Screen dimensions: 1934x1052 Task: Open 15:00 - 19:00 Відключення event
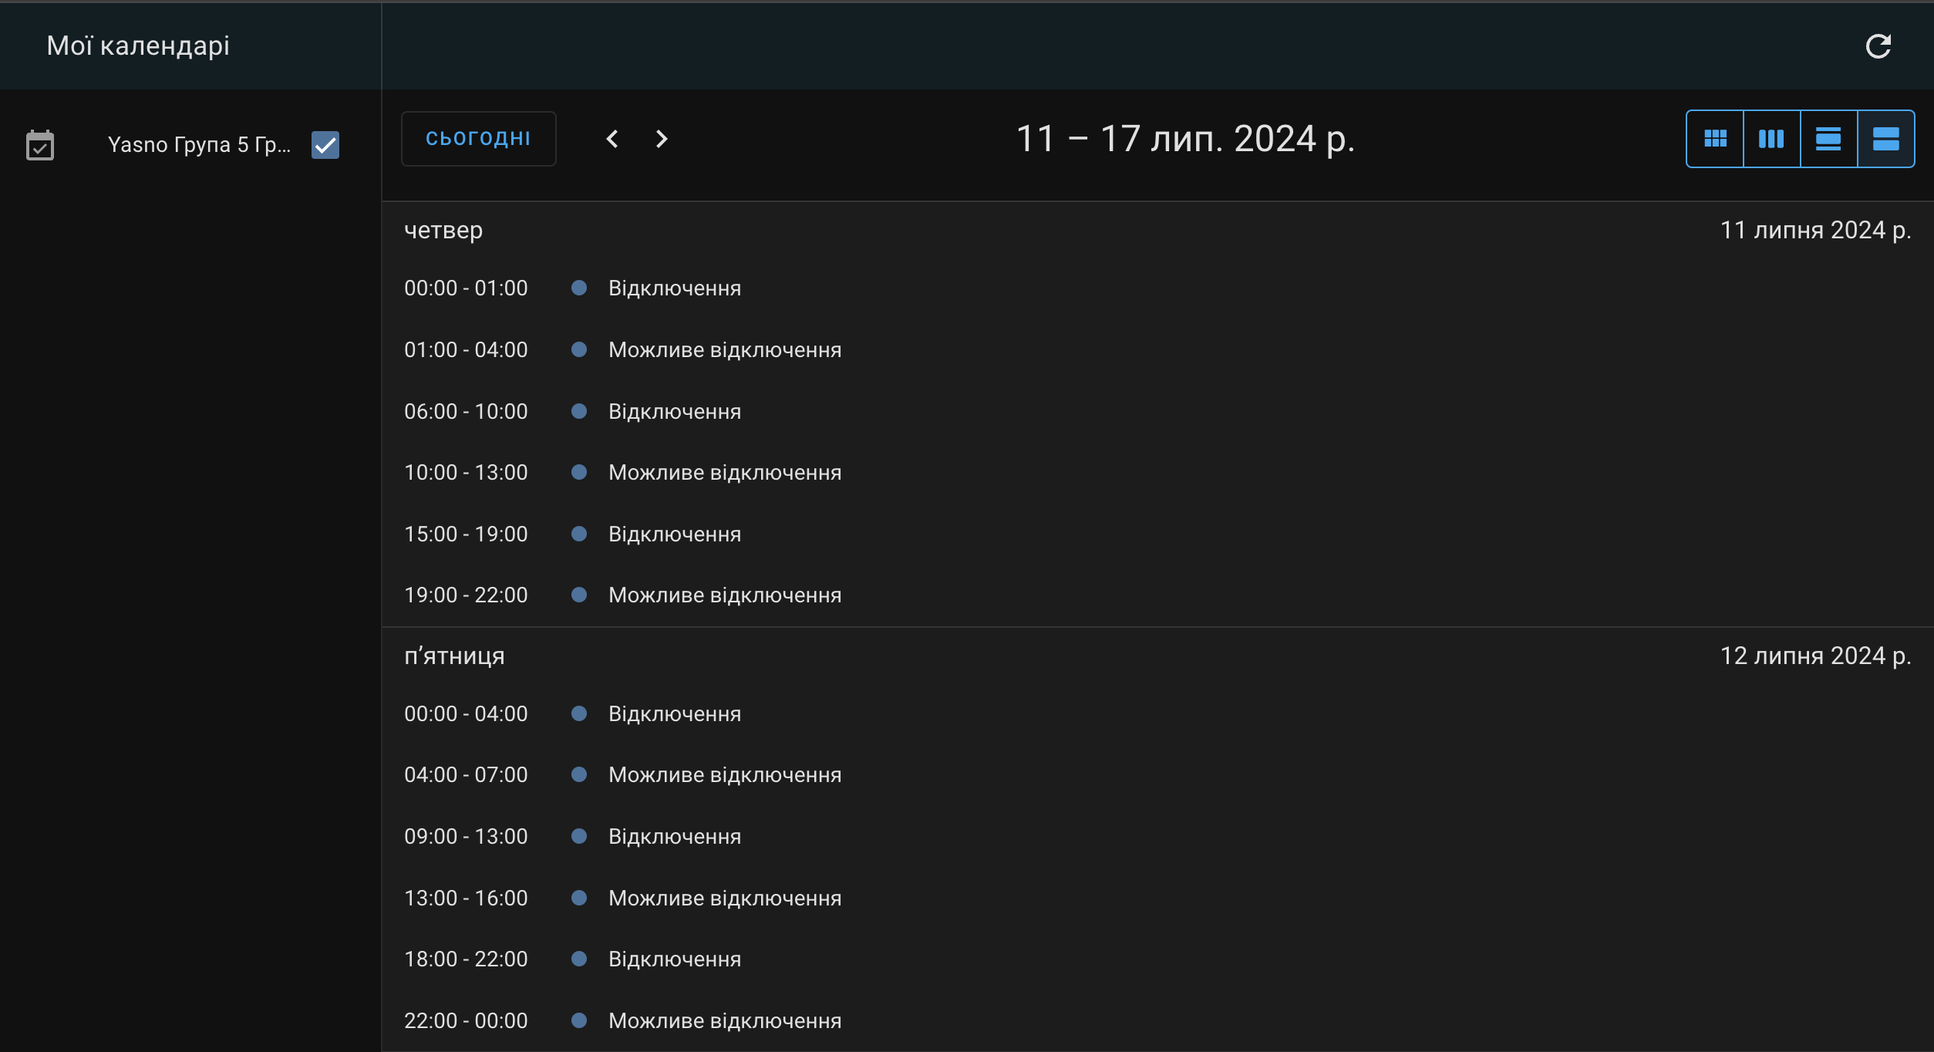(x=1157, y=534)
